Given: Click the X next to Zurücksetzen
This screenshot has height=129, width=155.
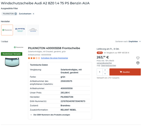Looking at the screenshot, I should click(x=33, y=14).
